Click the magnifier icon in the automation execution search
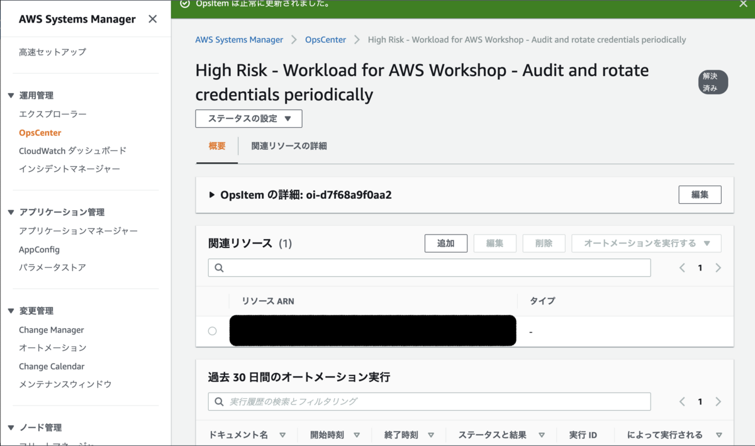The width and height of the screenshot is (755, 446). point(219,401)
